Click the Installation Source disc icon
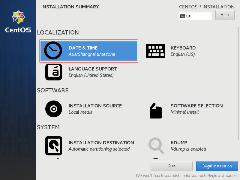Screen dimensions: 240x180 coord(54,109)
